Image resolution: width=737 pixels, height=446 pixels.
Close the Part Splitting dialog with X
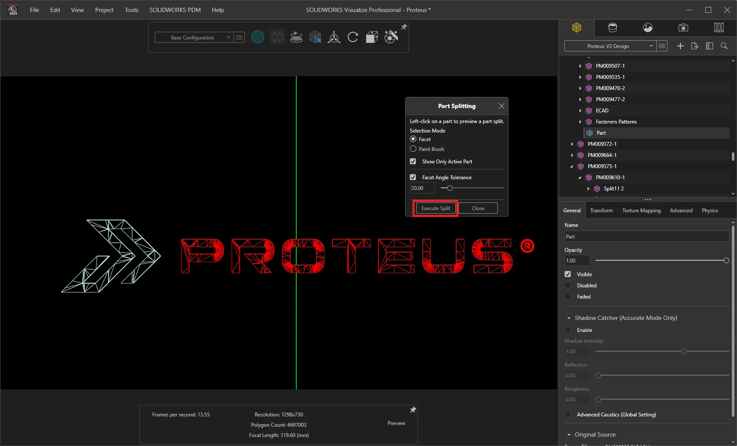502,106
